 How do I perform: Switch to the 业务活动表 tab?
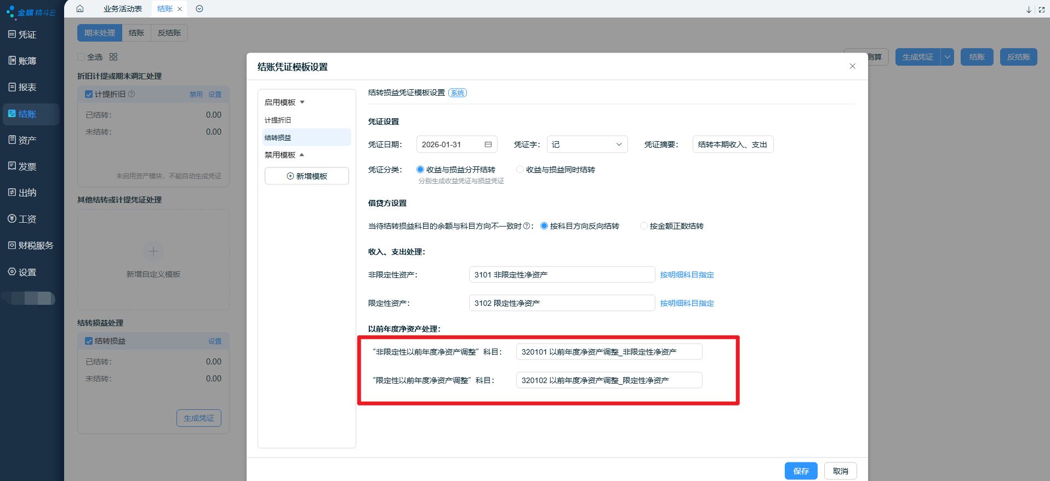coord(123,9)
